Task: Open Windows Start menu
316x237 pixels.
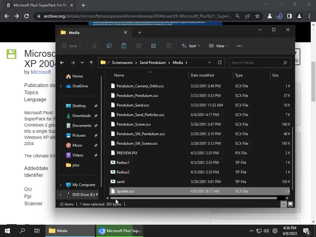Action: point(7,231)
